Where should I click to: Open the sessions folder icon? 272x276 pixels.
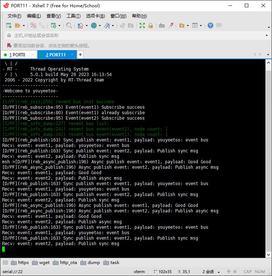tap(17, 25)
